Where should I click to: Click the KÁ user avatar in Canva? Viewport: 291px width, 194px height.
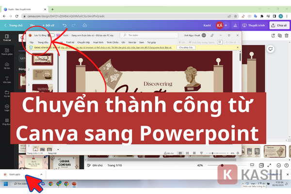(x=220, y=25)
